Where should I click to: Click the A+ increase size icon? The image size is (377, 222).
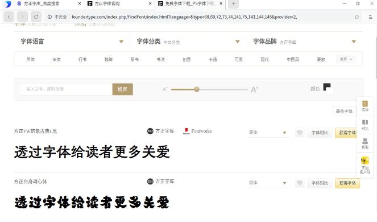[x=254, y=89]
